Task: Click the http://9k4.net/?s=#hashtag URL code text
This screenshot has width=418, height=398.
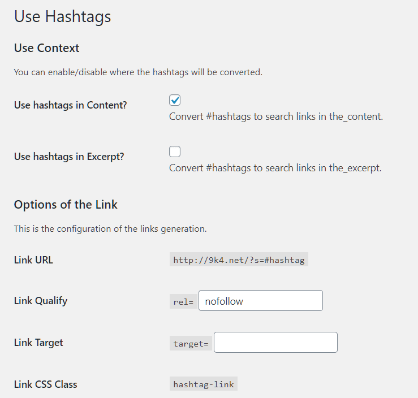Action: pyautogui.click(x=239, y=260)
